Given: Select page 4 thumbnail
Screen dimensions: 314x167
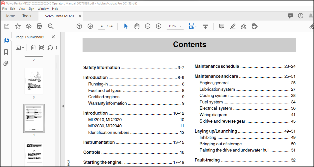Looking at the screenshot, I should pyautogui.click(x=34, y=118).
